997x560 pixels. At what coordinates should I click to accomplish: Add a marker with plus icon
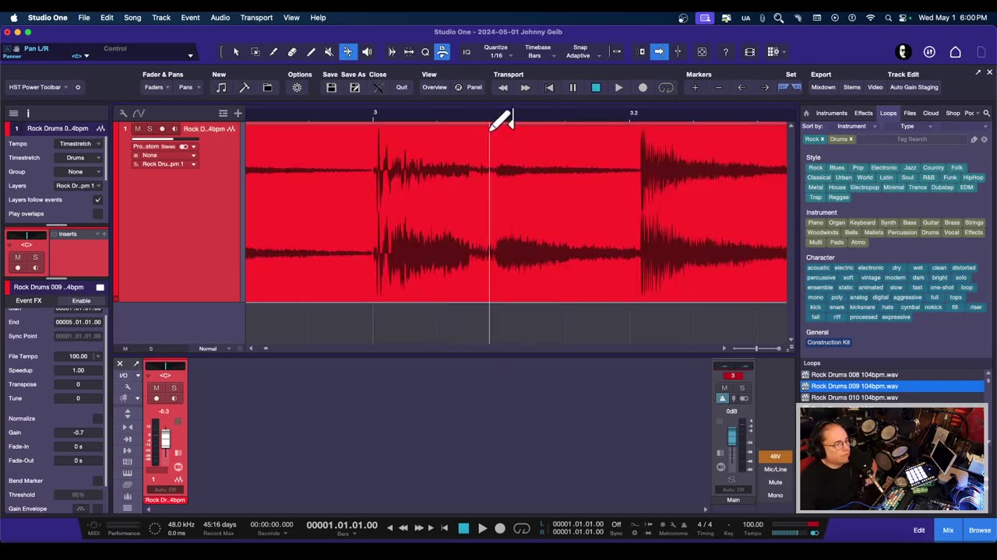pos(695,88)
